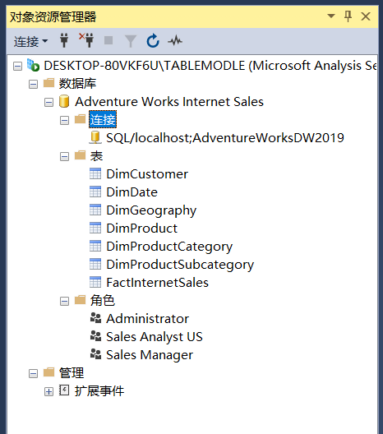Click the DimProductCategory table icon
383x434 pixels.
[x=95, y=246]
